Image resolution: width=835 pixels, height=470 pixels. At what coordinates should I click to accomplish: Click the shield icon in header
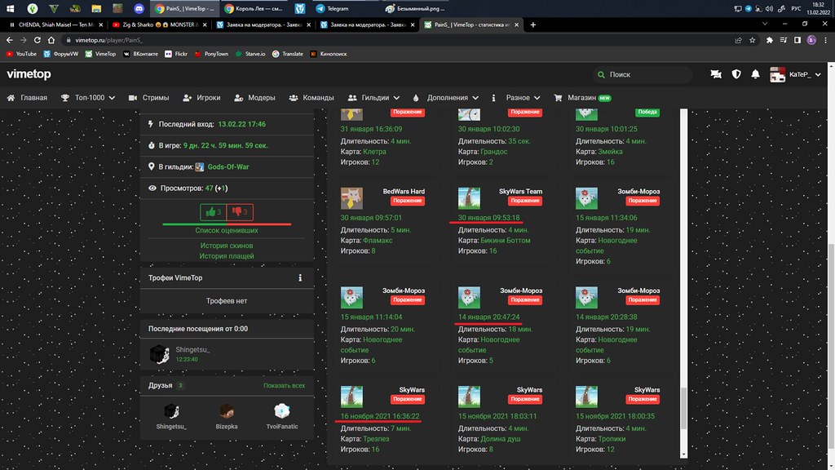(x=736, y=74)
